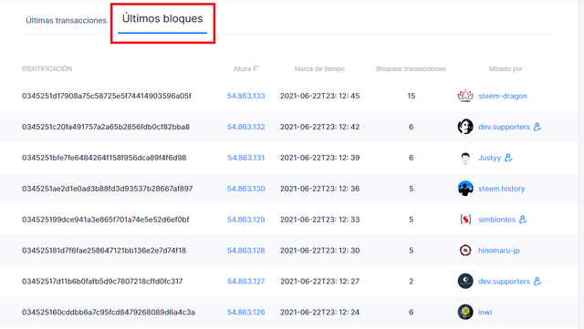Click block ID 03452517d11b6b0fafb5d9c7807218cffd0fc317
This screenshot has height=329, width=584.
tap(102, 282)
